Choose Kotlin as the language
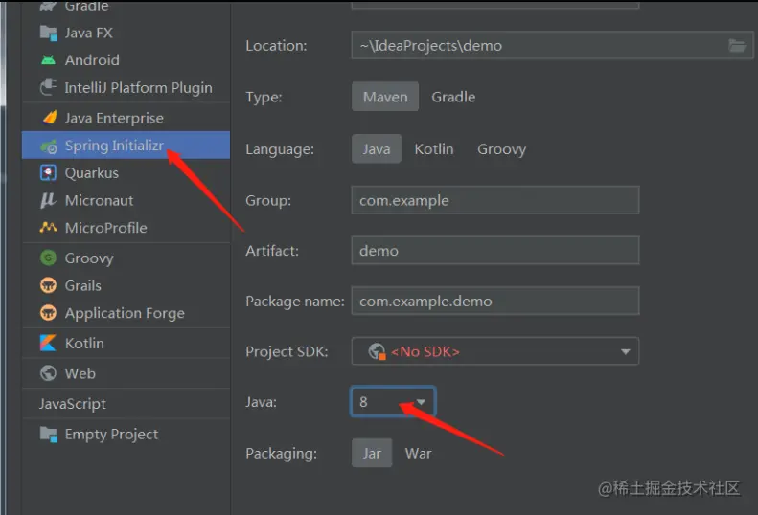This screenshot has height=515, width=758. (x=434, y=148)
